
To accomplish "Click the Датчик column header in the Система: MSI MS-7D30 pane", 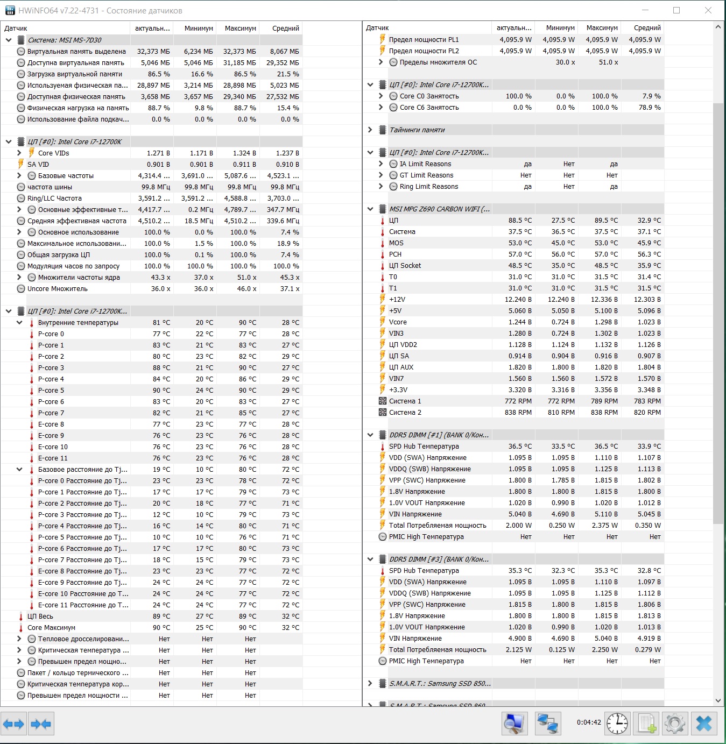I will 65,28.
